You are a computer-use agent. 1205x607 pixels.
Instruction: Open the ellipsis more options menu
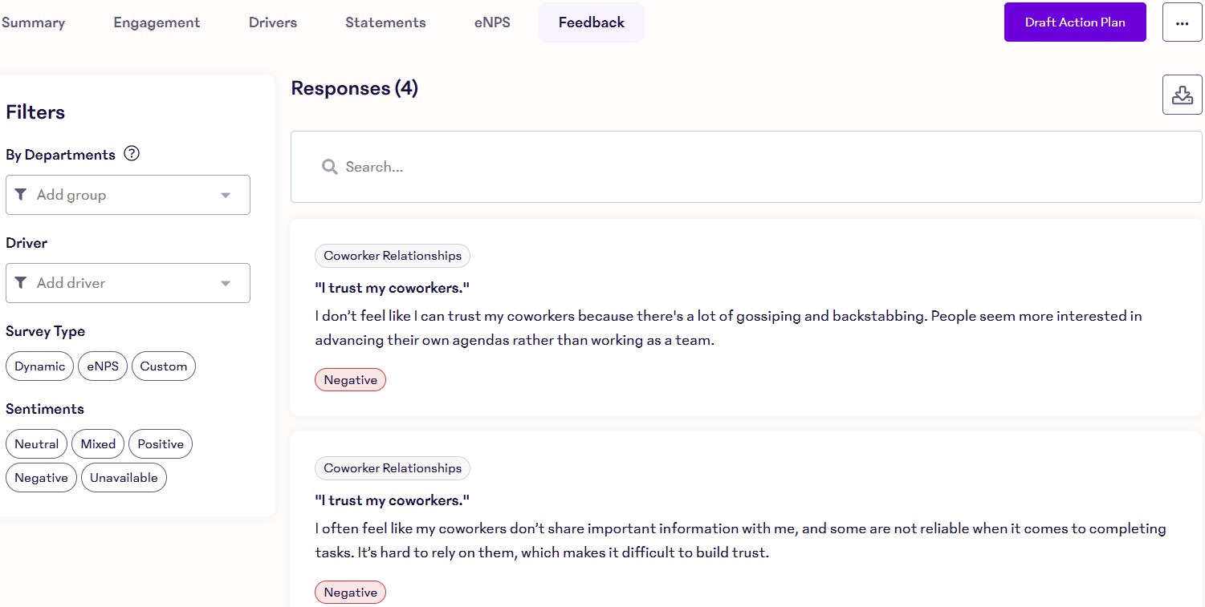(1182, 22)
